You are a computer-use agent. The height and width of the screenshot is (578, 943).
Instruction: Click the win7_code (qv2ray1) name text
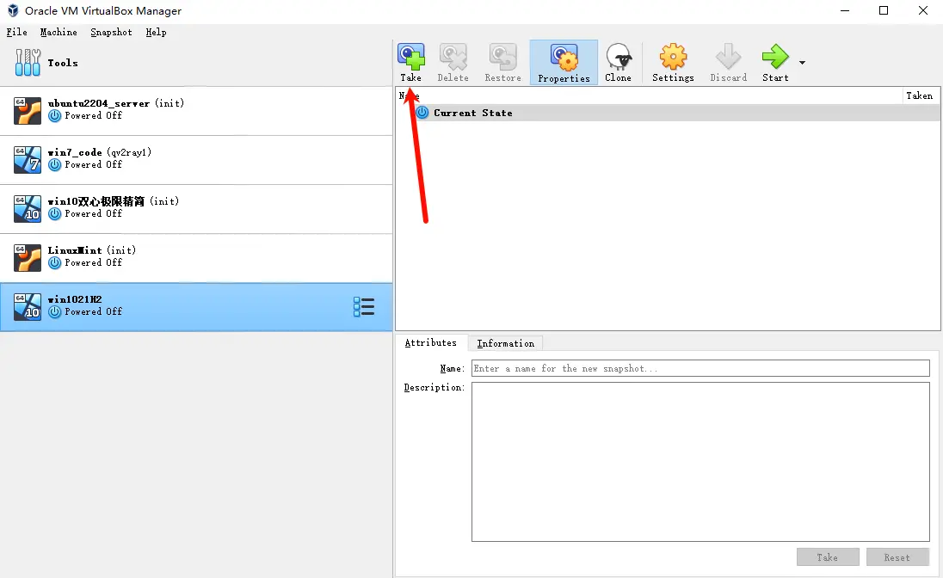pyautogui.click(x=100, y=152)
